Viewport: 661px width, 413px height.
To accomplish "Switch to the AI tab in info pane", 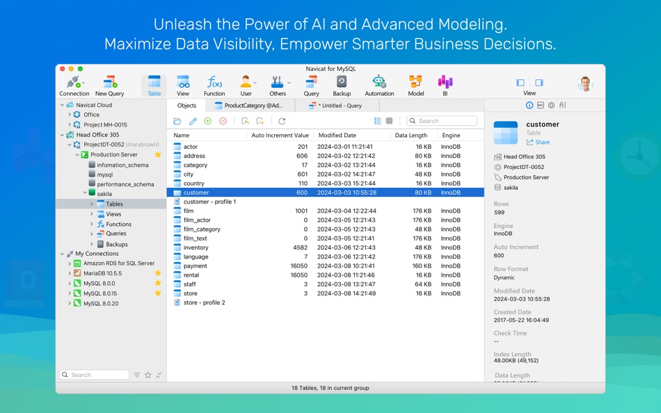I will pos(563,106).
